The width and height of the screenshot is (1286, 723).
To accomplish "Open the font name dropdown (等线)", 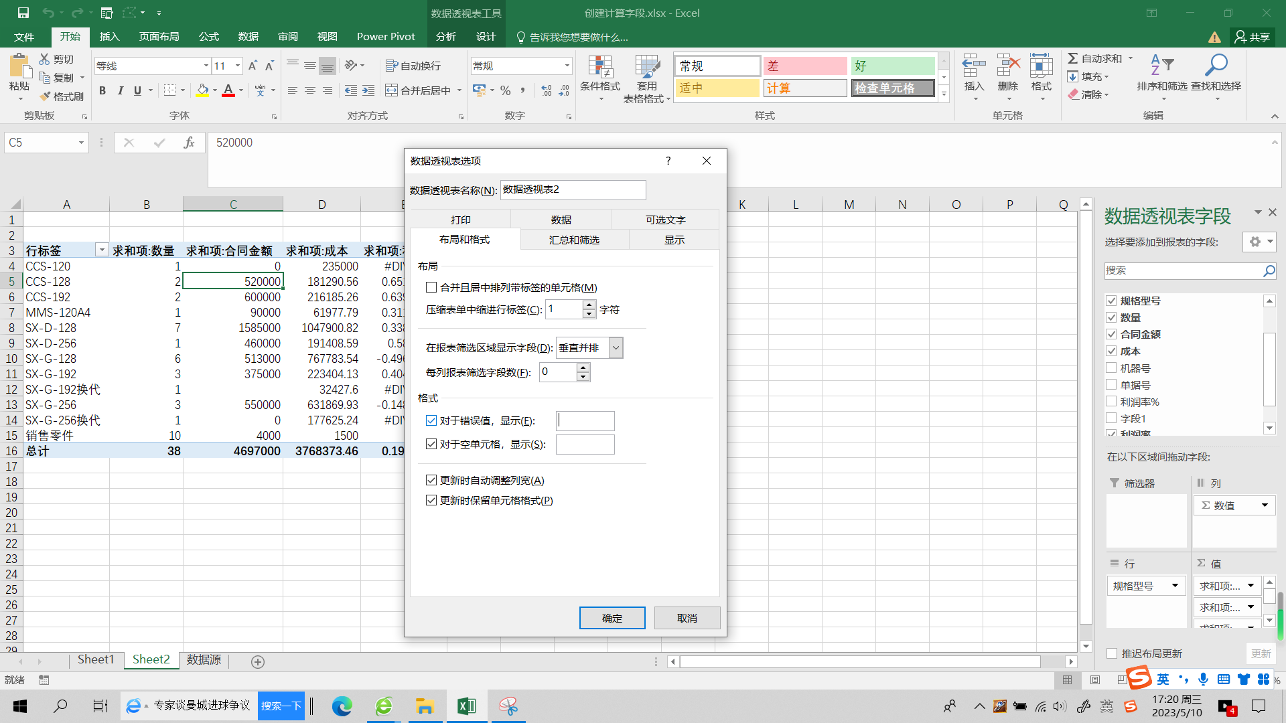I will pos(206,66).
